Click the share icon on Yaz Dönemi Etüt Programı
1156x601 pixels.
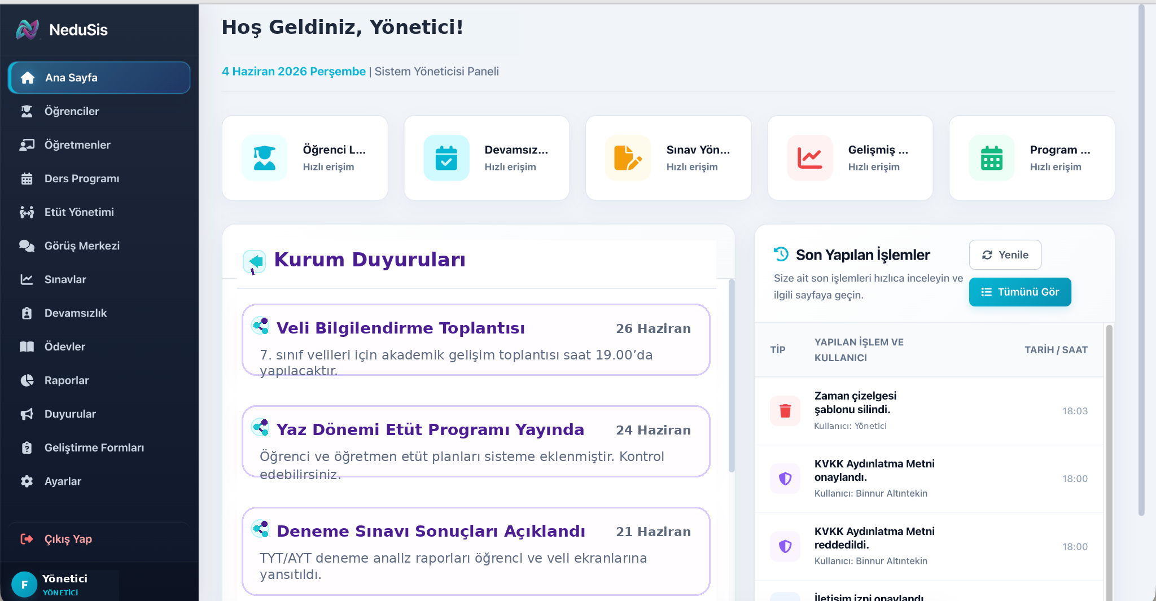click(x=260, y=427)
